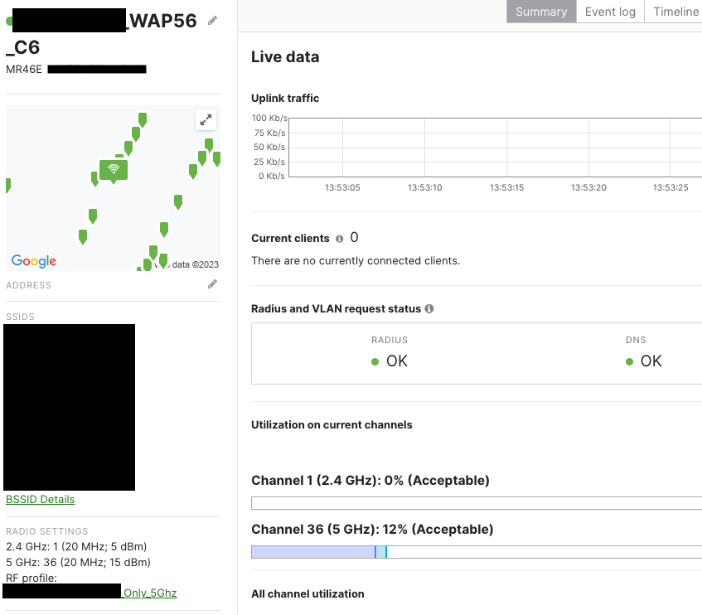Select the Summary tab
This screenshot has height=615, width=702.
pyautogui.click(x=540, y=12)
